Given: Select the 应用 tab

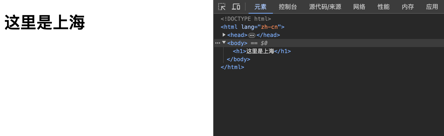Looking at the screenshot, I should (432, 7).
